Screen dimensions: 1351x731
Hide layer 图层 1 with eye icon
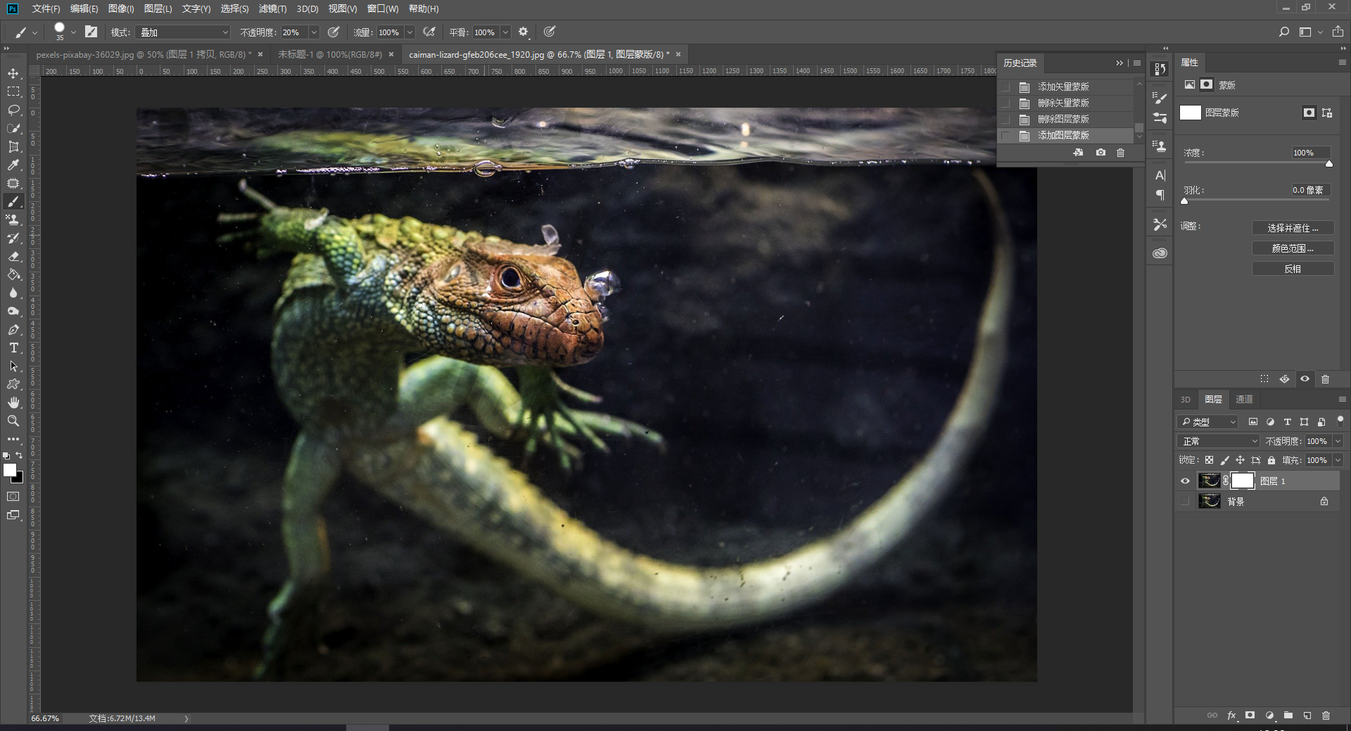pos(1185,481)
